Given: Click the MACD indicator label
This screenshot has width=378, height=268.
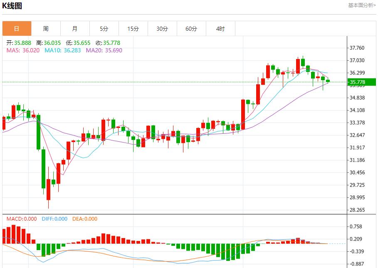Looking at the screenshot, I should coord(21,219).
